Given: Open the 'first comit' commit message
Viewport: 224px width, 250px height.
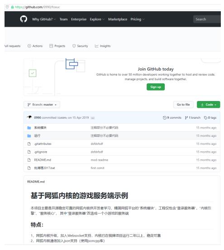Looking at the screenshot, I should (97, 168).
